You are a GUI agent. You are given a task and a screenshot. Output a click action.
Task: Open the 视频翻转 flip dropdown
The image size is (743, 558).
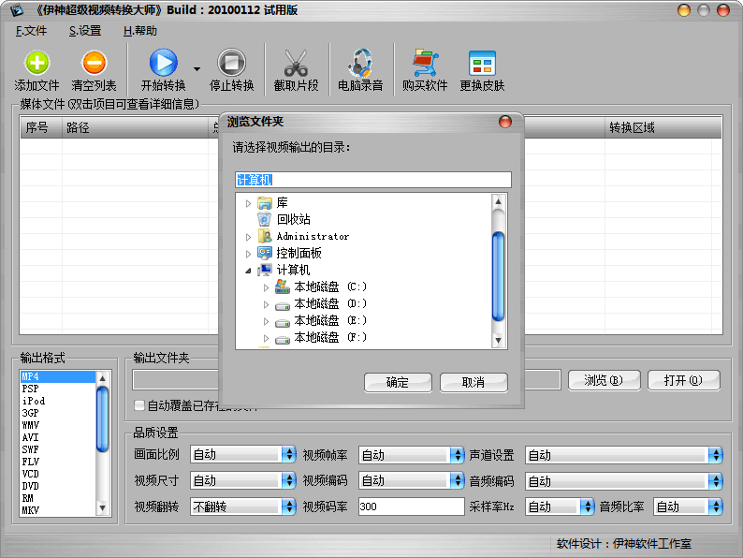[243, 507]
